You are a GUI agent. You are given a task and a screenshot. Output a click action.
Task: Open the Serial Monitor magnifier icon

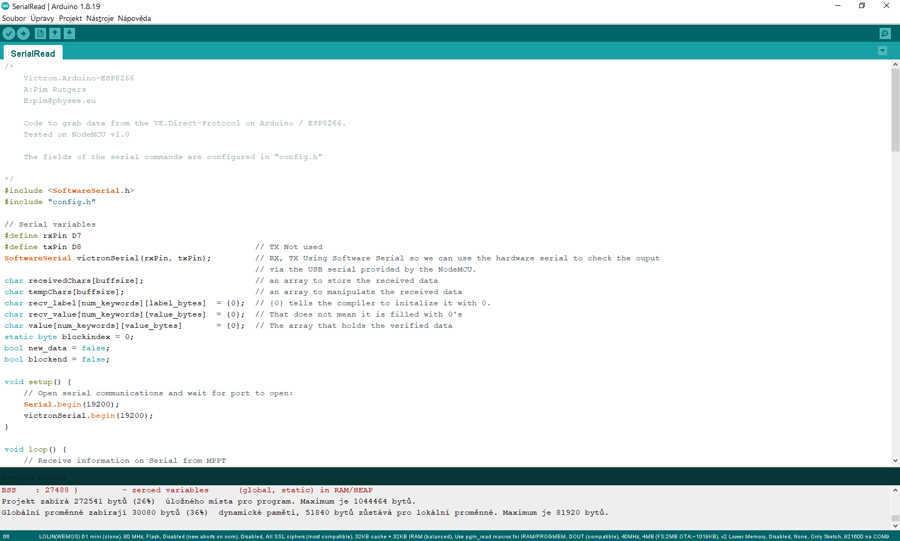coord(885,34)
